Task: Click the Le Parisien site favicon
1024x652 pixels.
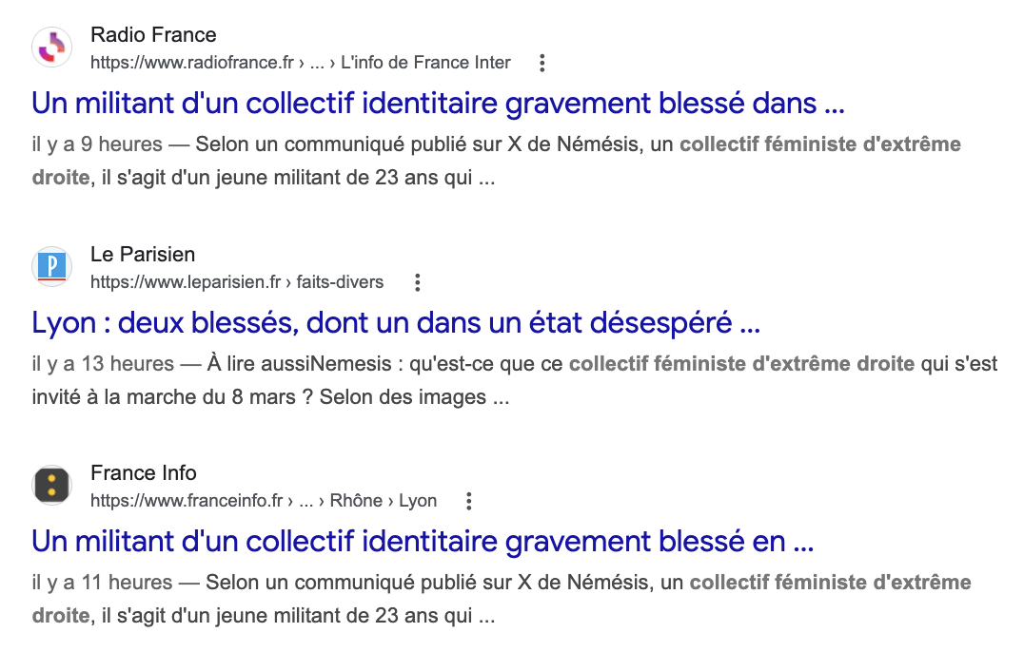Action: pyautogui.click(x=50, y=266)
